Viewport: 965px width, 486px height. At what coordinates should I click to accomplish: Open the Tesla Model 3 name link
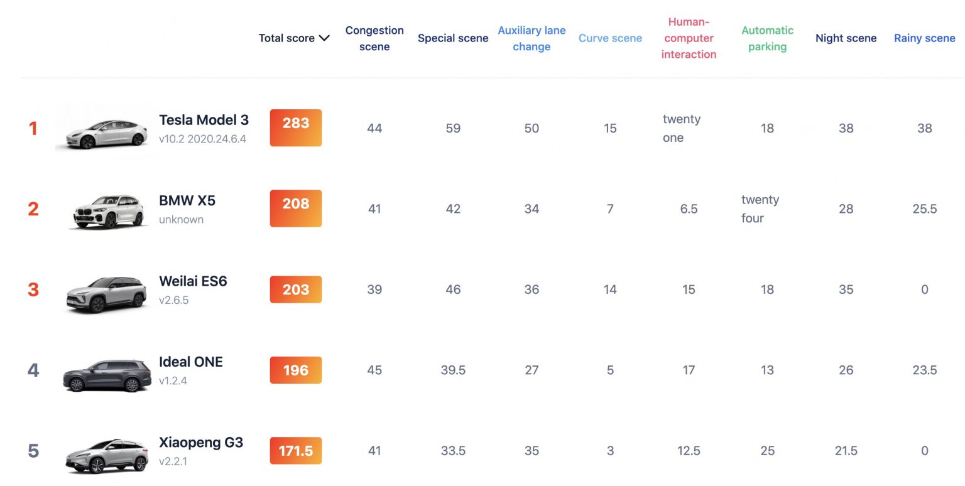tap(204, 120)
